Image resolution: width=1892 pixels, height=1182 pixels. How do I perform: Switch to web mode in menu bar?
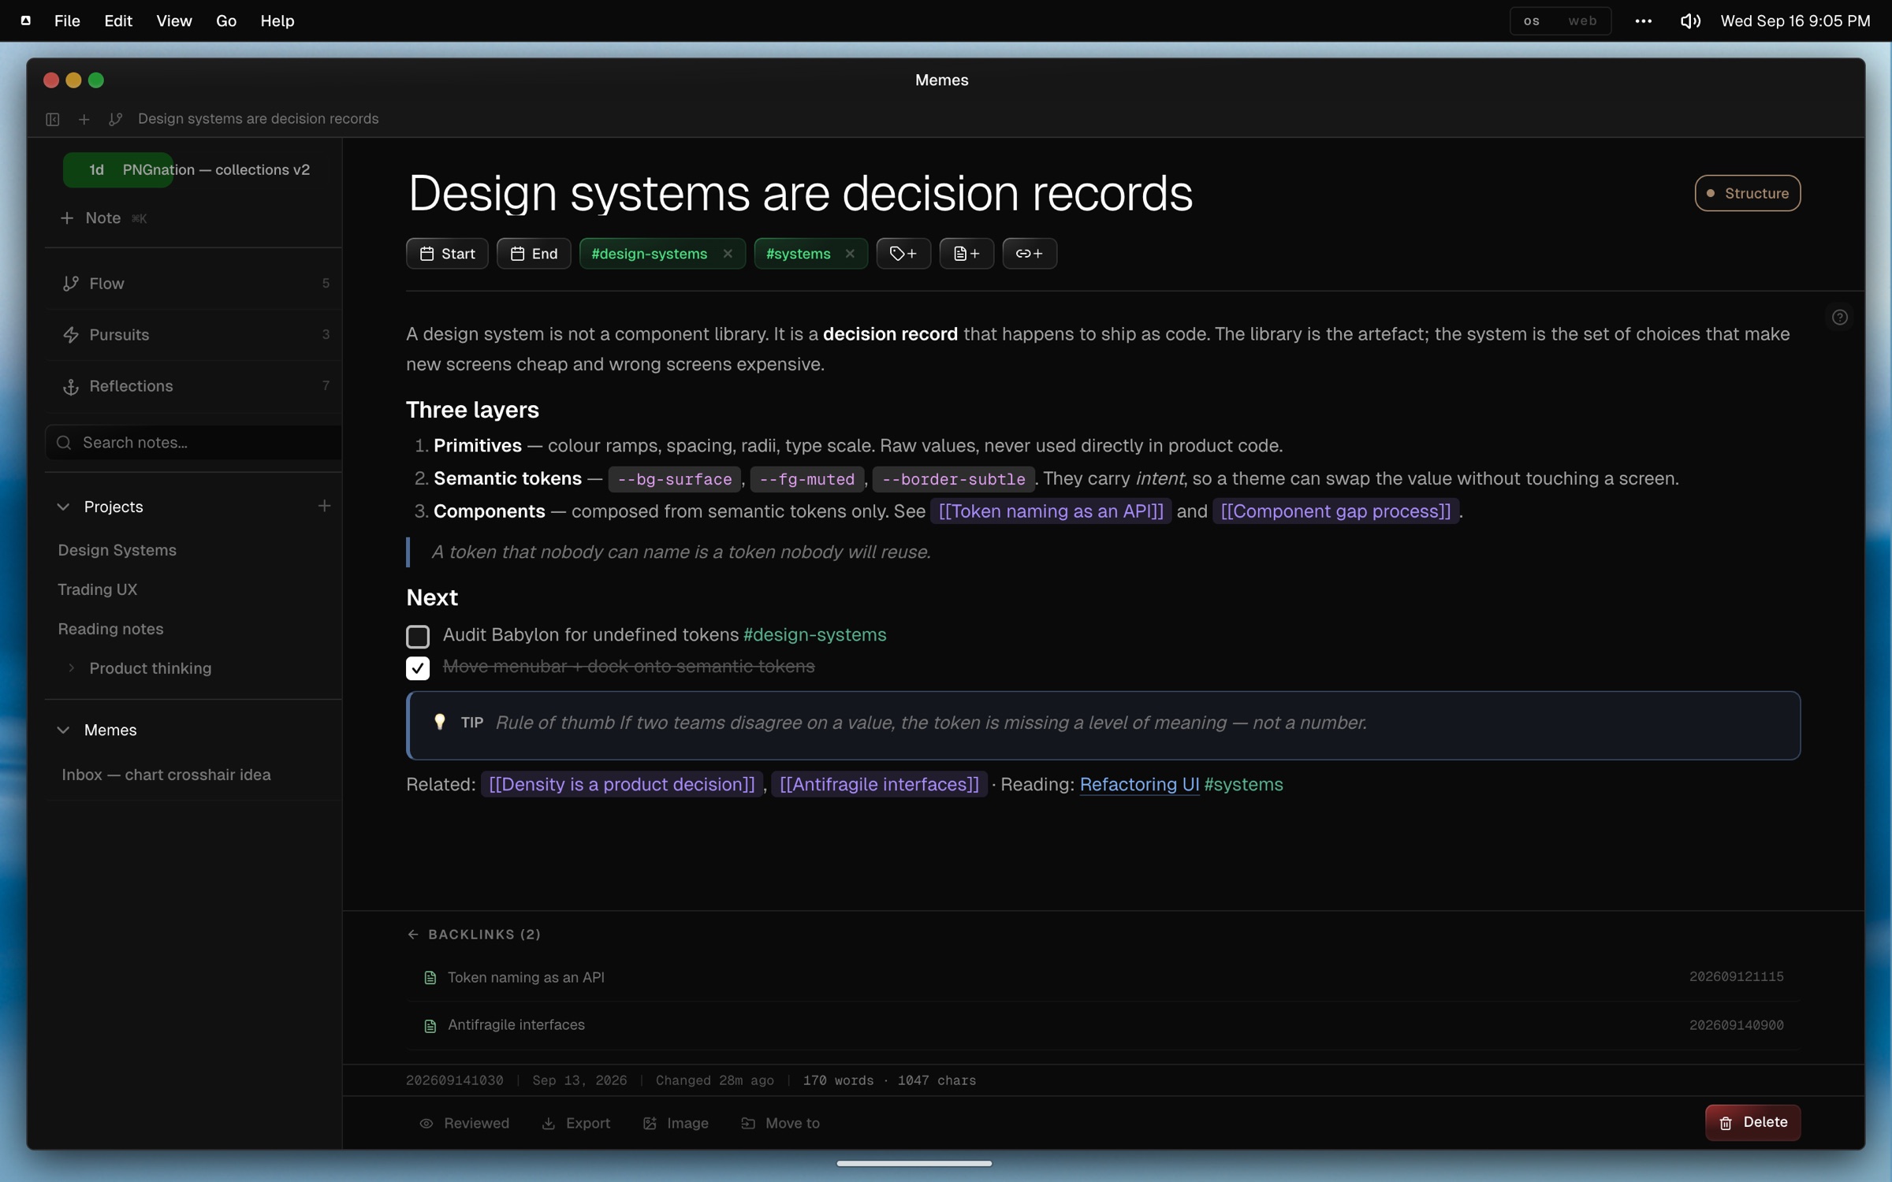(x=1582, y=21)
